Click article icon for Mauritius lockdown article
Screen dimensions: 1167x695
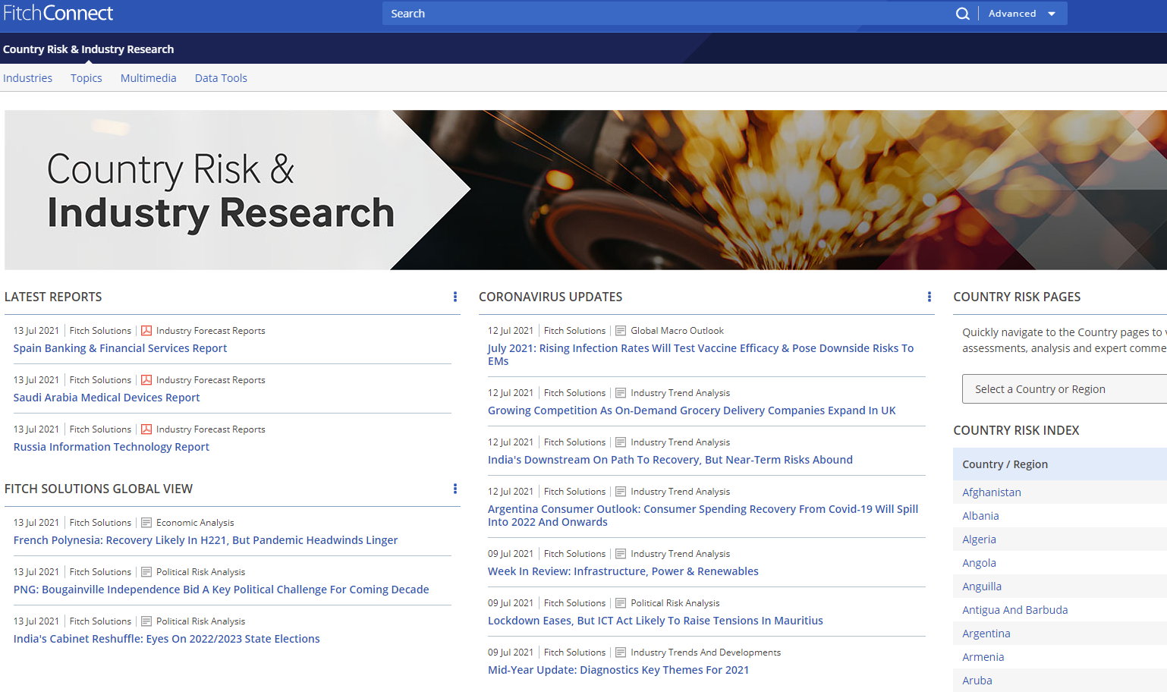click(621, 603)
